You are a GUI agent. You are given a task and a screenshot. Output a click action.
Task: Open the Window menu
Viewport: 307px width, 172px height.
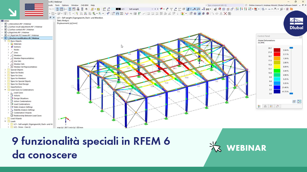pos(75,5)
